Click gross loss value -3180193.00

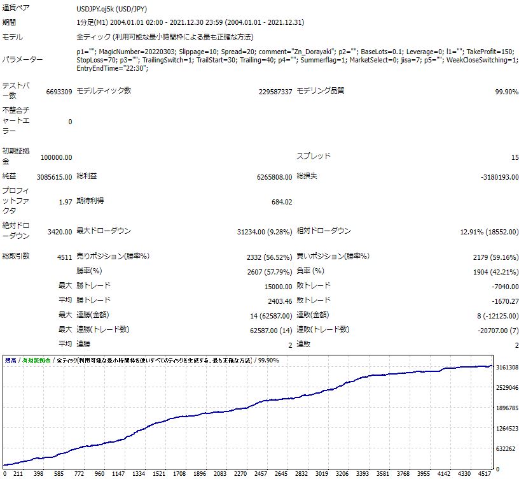499,177
